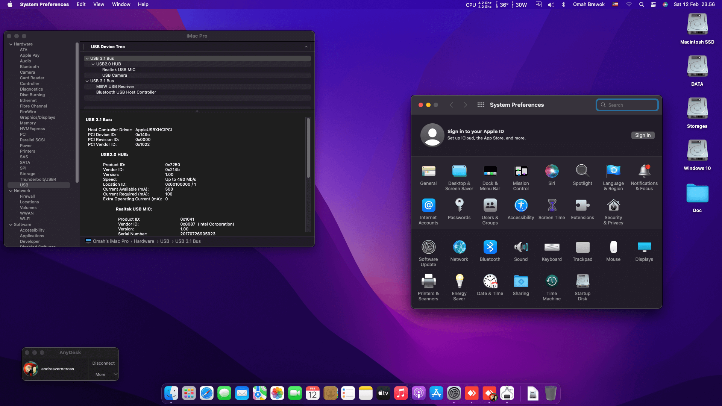Image resolution: width=722 pixels, height=406 pixels.
Task: Collapse the USB2.0 HUB tree node
Action: pyautogui.click(x=93, y=64)
